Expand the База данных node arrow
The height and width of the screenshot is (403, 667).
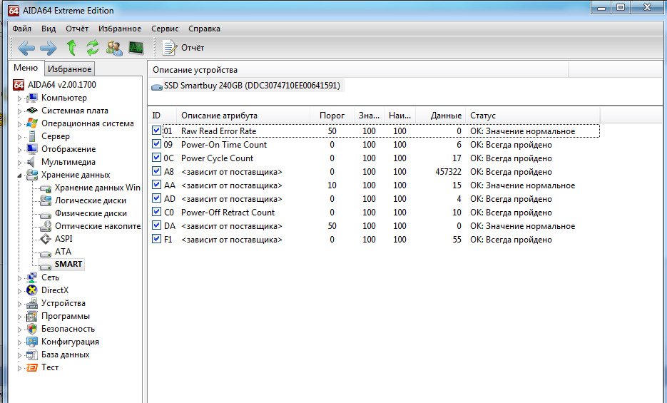click(x=19, y=355)
